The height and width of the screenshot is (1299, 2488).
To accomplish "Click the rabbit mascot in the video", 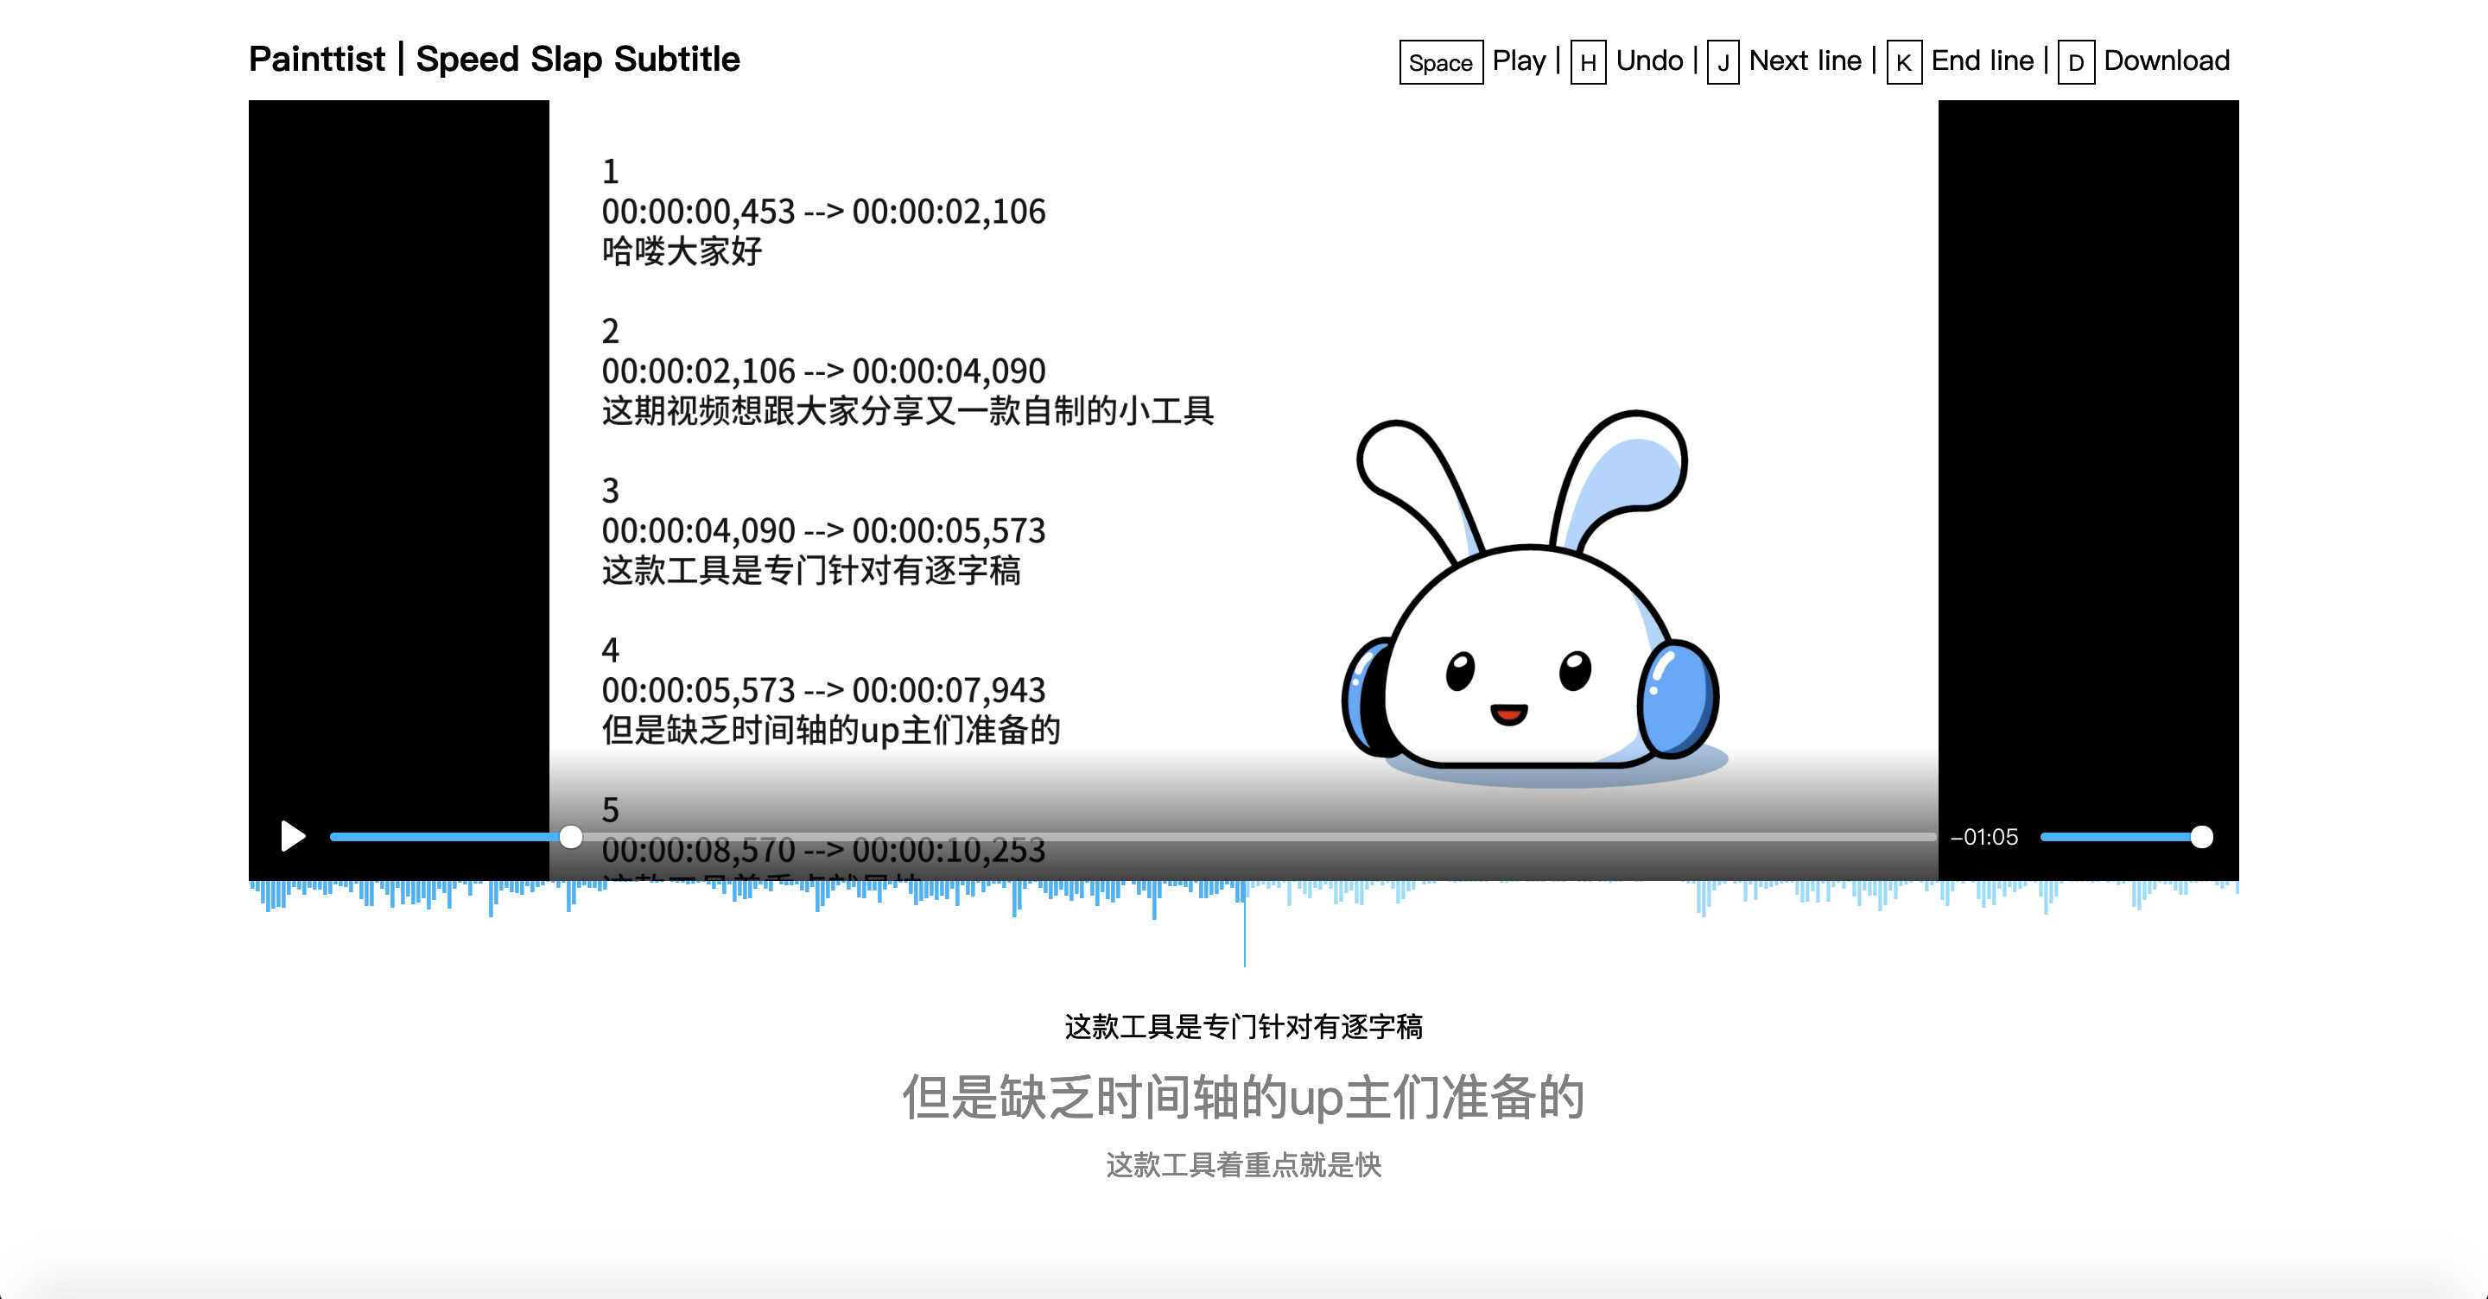I will pyautogui.click(x=1532, y=599).
